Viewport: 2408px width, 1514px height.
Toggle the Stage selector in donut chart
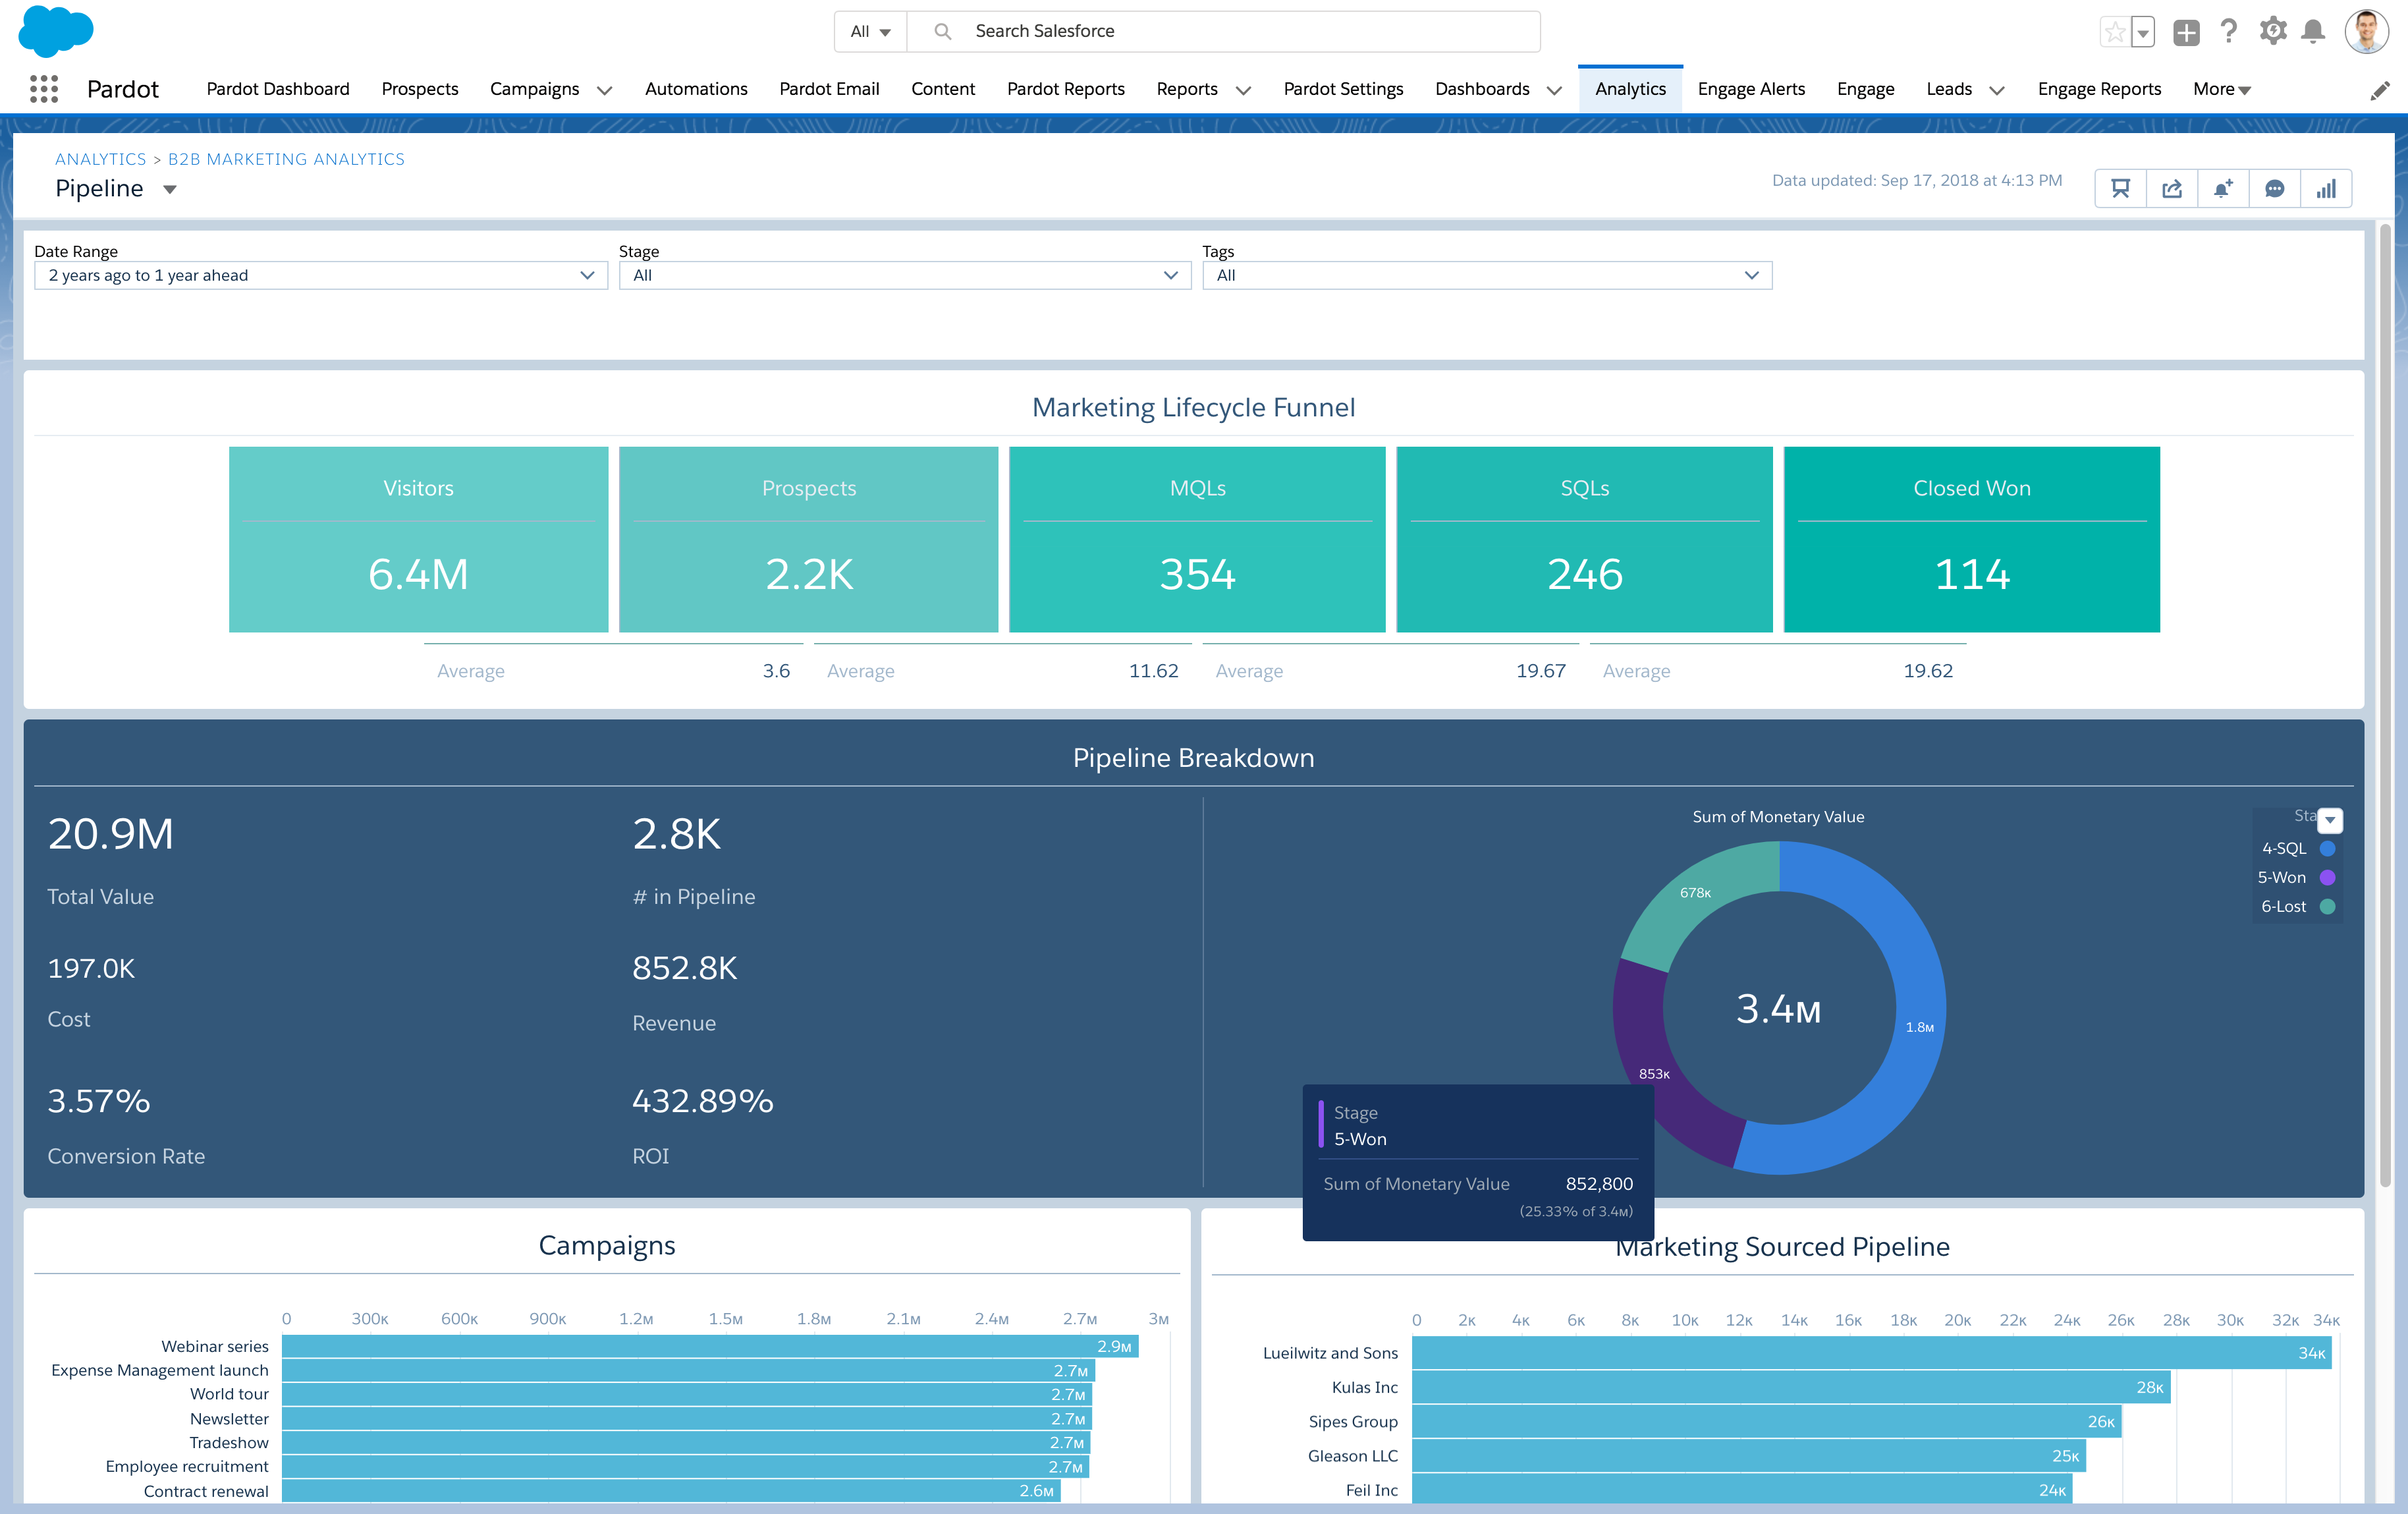point(2332,820)
